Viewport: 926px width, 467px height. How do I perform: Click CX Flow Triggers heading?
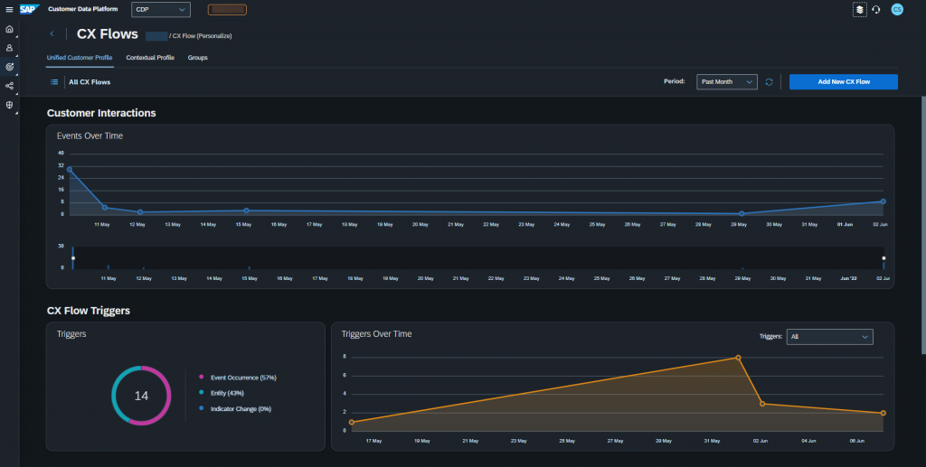[x=89, y=311]
